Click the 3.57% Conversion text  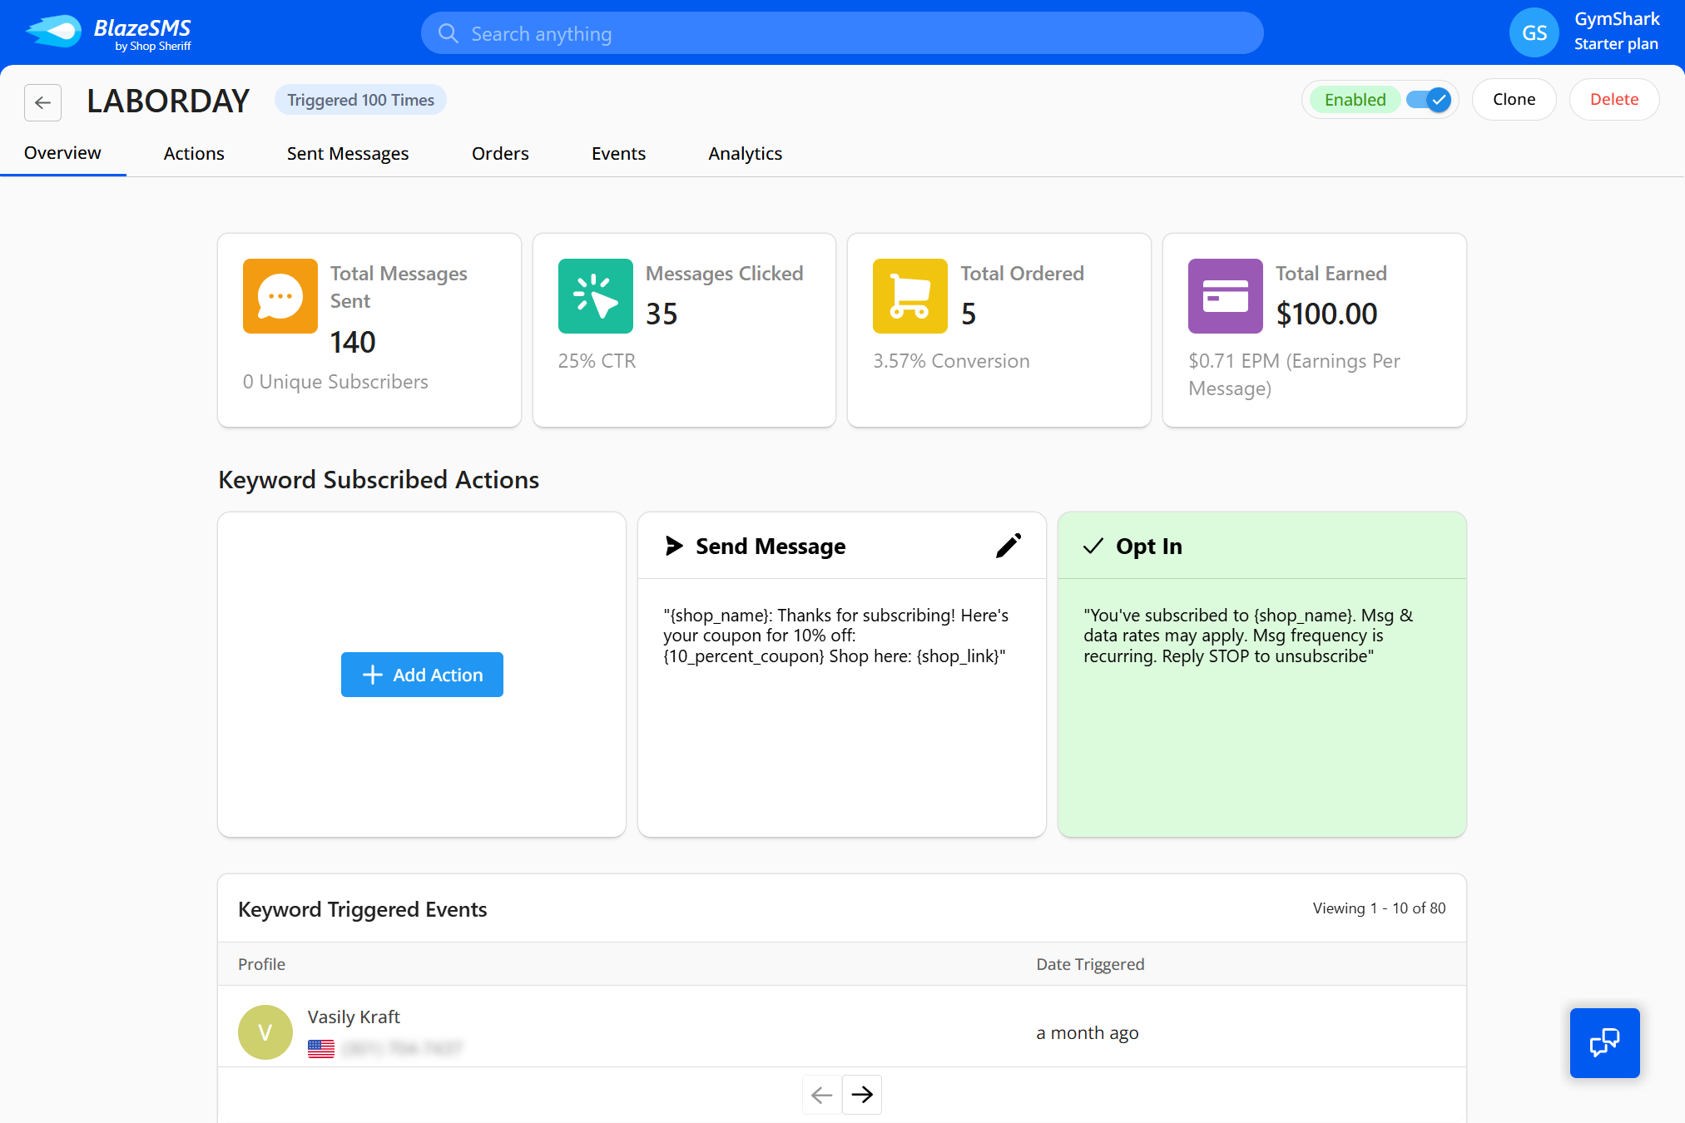click(951, 361)
